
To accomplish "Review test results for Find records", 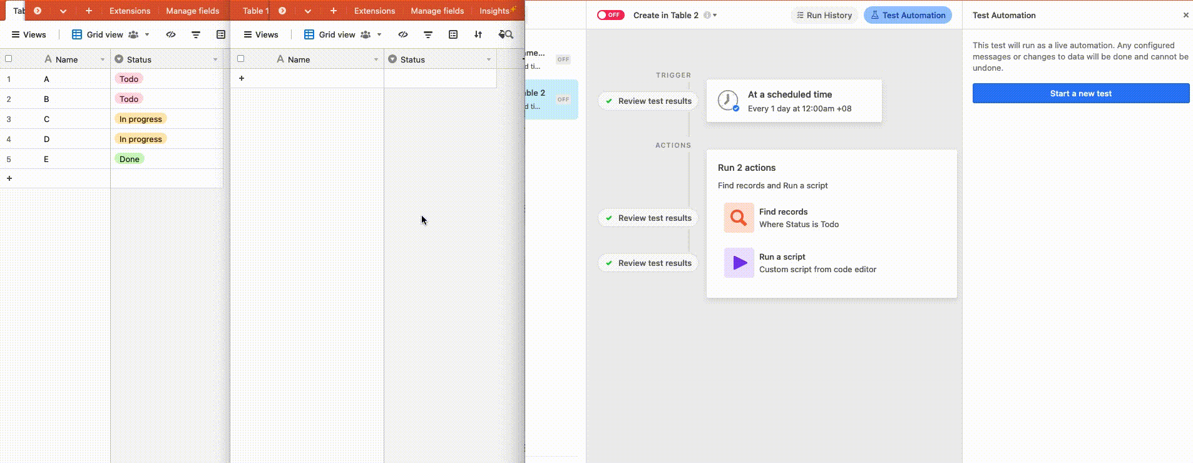I will coord(648,218).
